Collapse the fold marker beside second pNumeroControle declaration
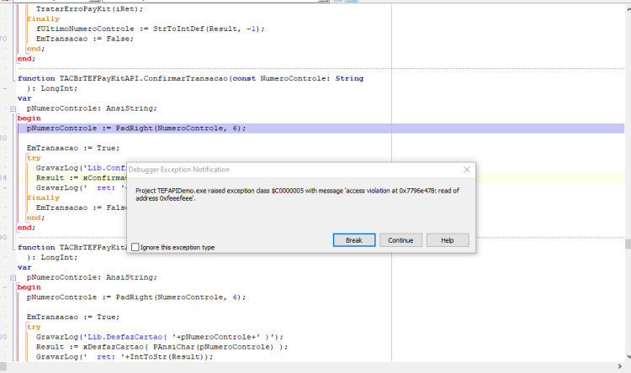This screenshot has height=373, width=631. (x=13, y=277)
